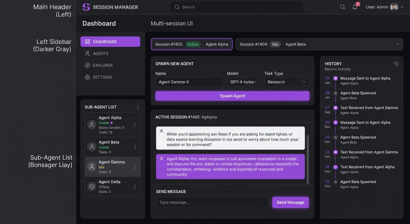The height and width of the screenshot is (224, 410).
Task: Click the Type message input box
Action: (x=212, y=202)
